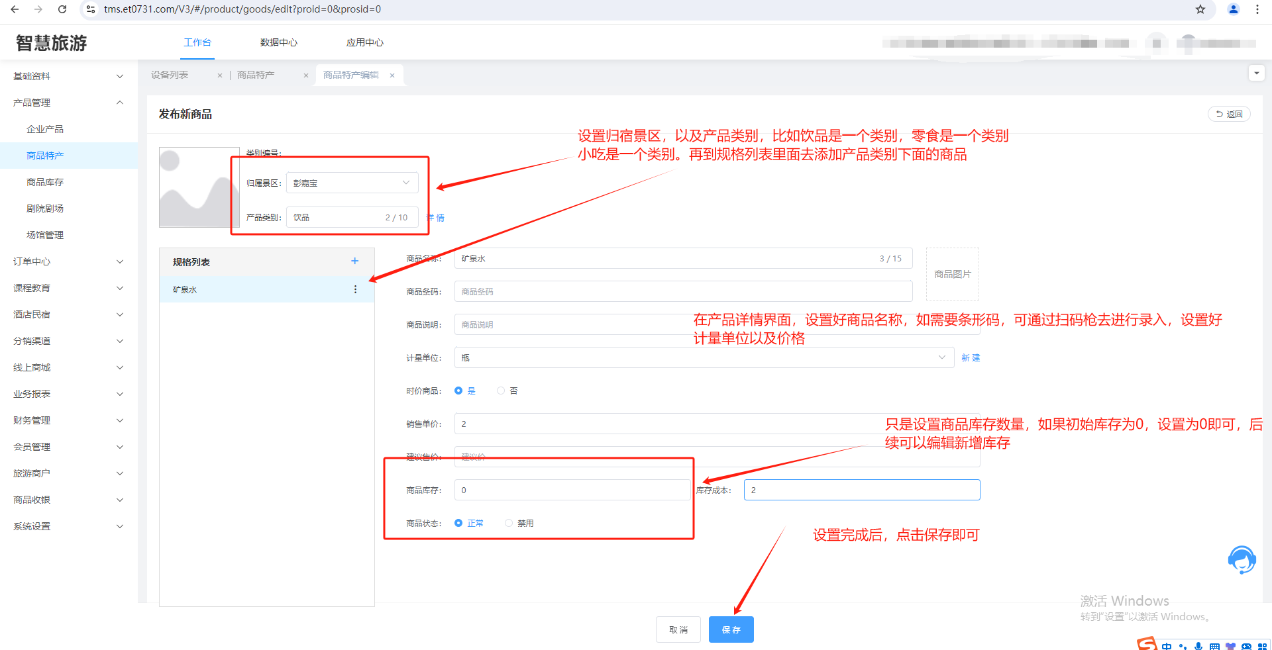
Task: Open the browser profile avatar icon
Action: click(1233, 9)
